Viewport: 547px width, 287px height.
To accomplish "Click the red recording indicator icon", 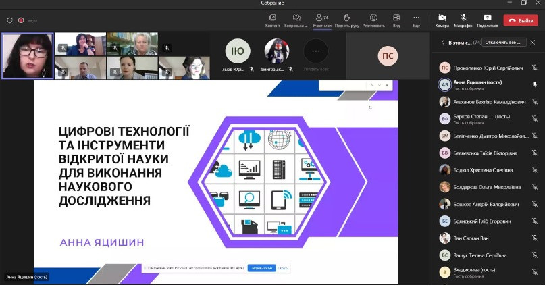I will point(21,20).
